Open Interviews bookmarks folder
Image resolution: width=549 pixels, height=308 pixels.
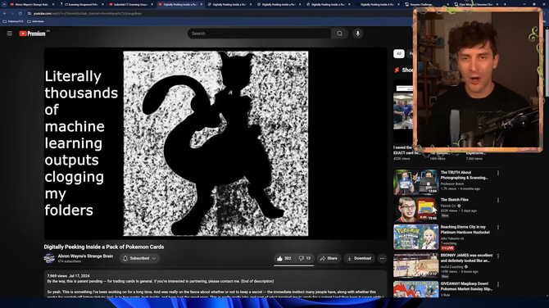(36, 21)
